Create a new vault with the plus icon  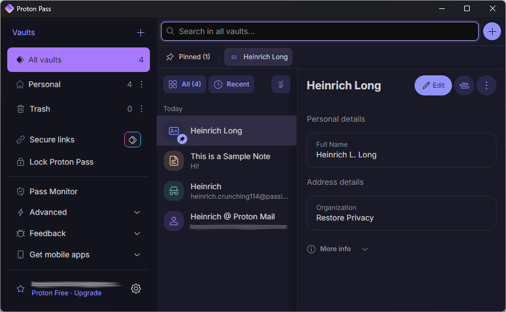click(140, 33)
